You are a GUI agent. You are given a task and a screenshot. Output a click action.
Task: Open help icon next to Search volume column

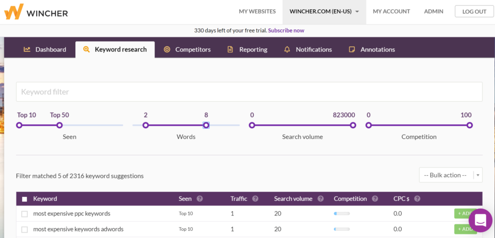coord(320,198)
